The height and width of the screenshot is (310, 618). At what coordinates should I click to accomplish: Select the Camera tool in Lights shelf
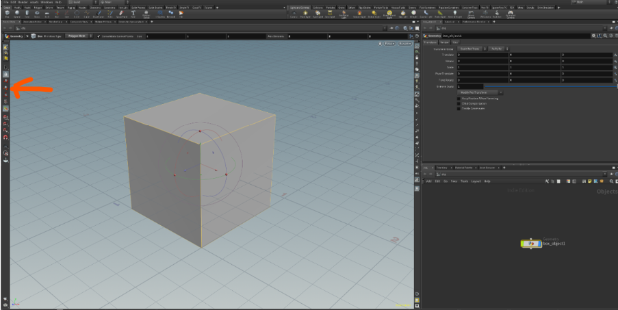293,14
